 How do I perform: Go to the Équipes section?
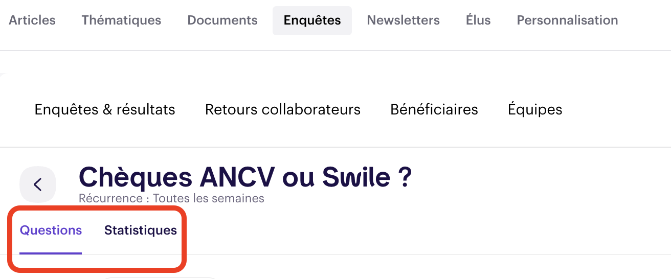535,109
